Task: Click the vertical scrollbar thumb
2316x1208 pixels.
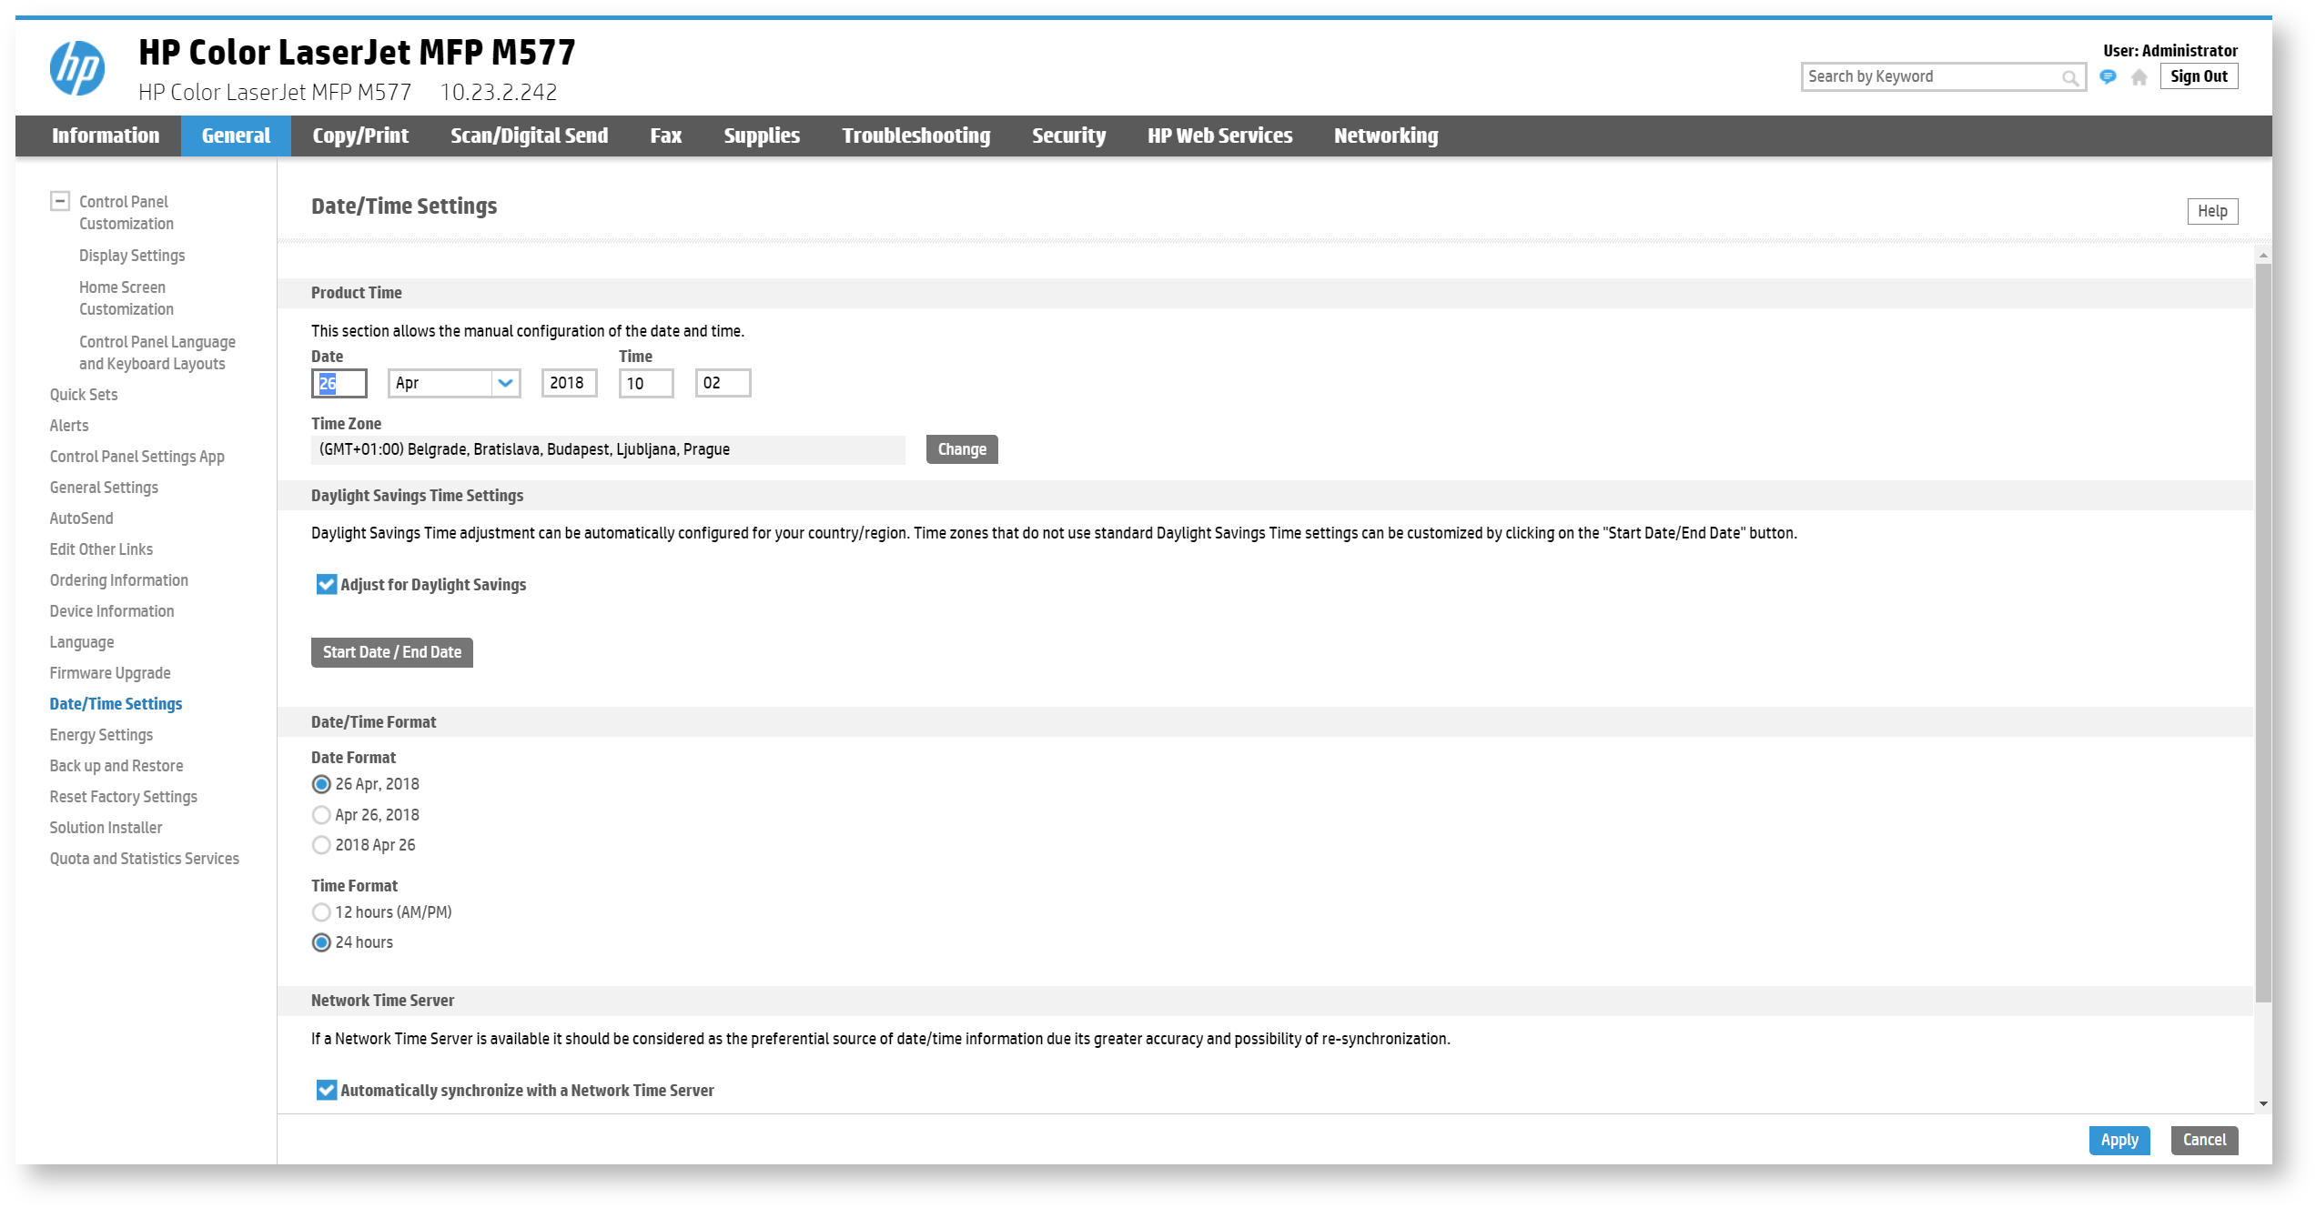Action: [2264, 633]
